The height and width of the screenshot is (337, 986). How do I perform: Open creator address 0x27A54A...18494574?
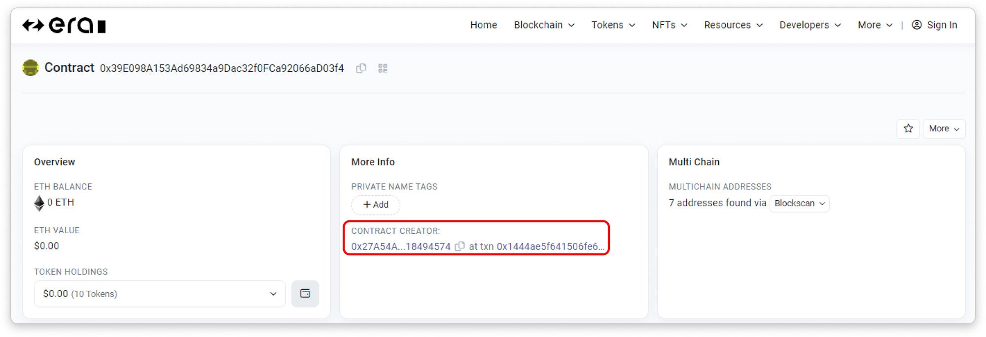coord(401,246)
